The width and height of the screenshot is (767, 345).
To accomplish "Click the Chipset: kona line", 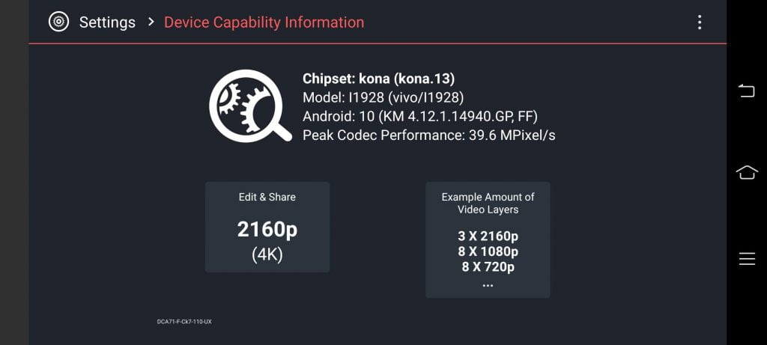I will pos(378,79).
